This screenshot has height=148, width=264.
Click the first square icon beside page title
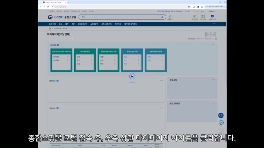(206, 35)
